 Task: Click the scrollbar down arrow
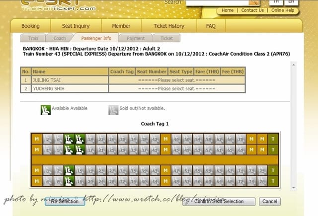294,188
